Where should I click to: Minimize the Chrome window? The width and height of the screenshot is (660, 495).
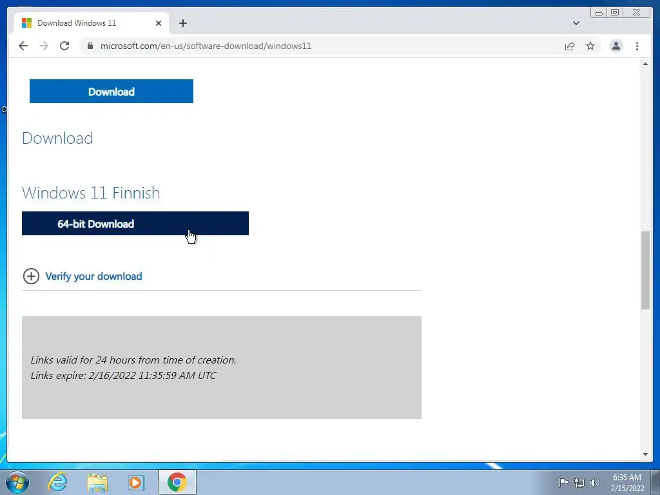pos(599,13)
